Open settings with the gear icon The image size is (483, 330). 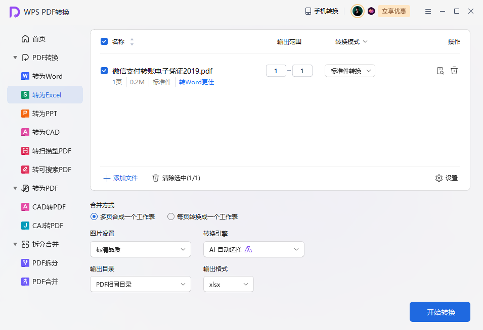pos(439,178)
